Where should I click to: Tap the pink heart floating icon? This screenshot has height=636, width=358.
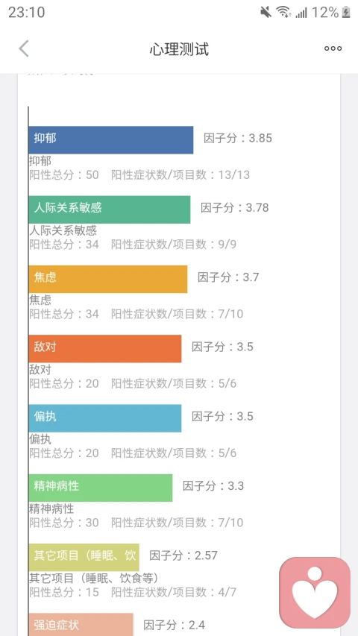tap(315, 592)
